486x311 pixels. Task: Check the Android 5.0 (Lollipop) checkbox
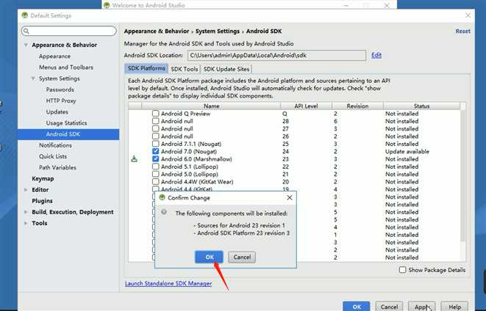156,174
